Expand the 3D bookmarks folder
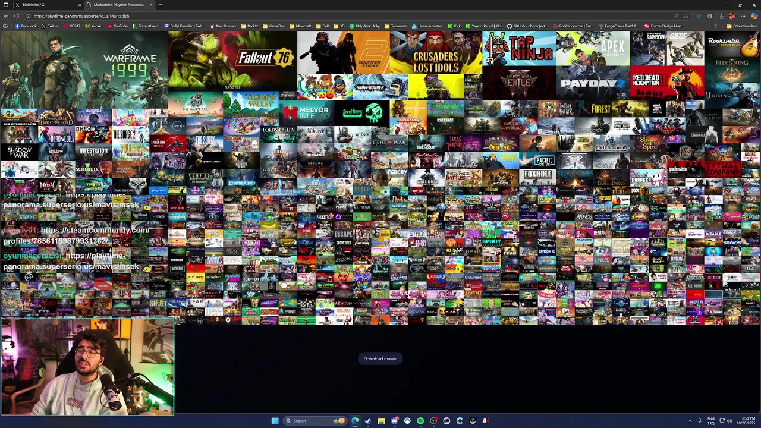This screenshot has width=761, height=428. pos(339,26)
